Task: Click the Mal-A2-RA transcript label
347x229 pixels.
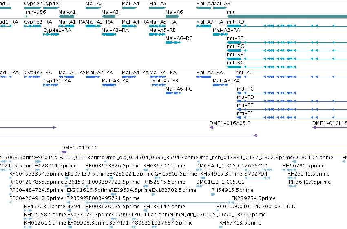Action: [99, 22]
